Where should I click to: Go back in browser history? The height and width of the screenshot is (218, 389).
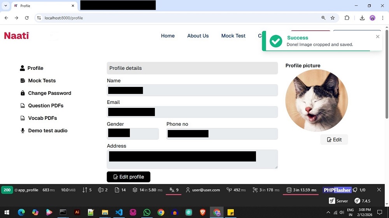tap(6, 18)
